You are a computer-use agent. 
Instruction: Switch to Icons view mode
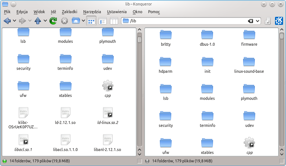coord(91,21)
